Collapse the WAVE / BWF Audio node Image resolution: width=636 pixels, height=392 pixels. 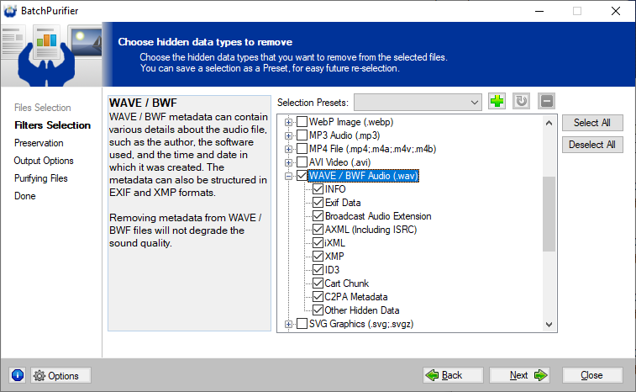click(x=288, y=176)
